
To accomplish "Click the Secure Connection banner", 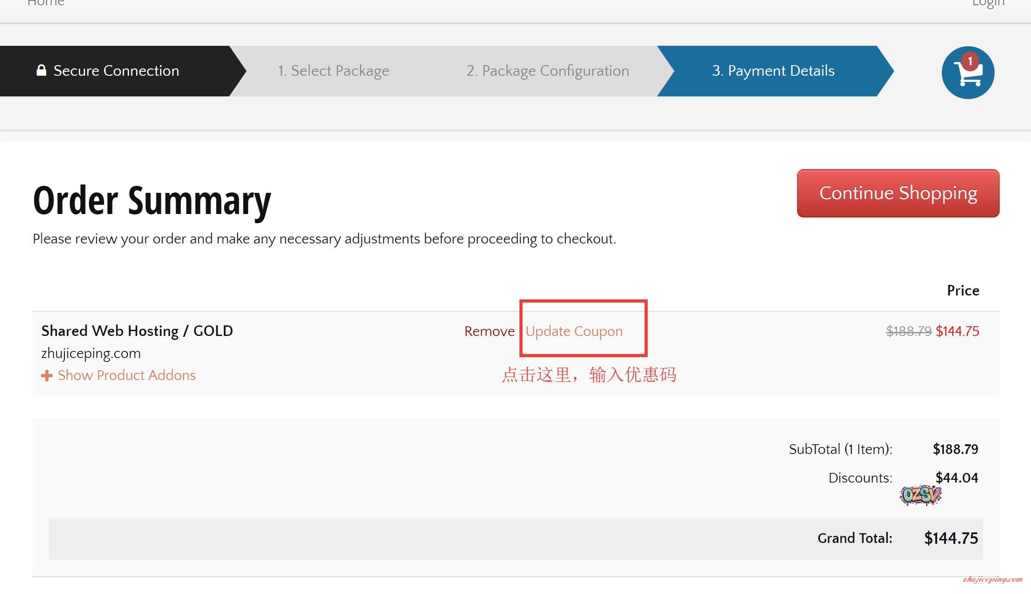I will 116,71.
